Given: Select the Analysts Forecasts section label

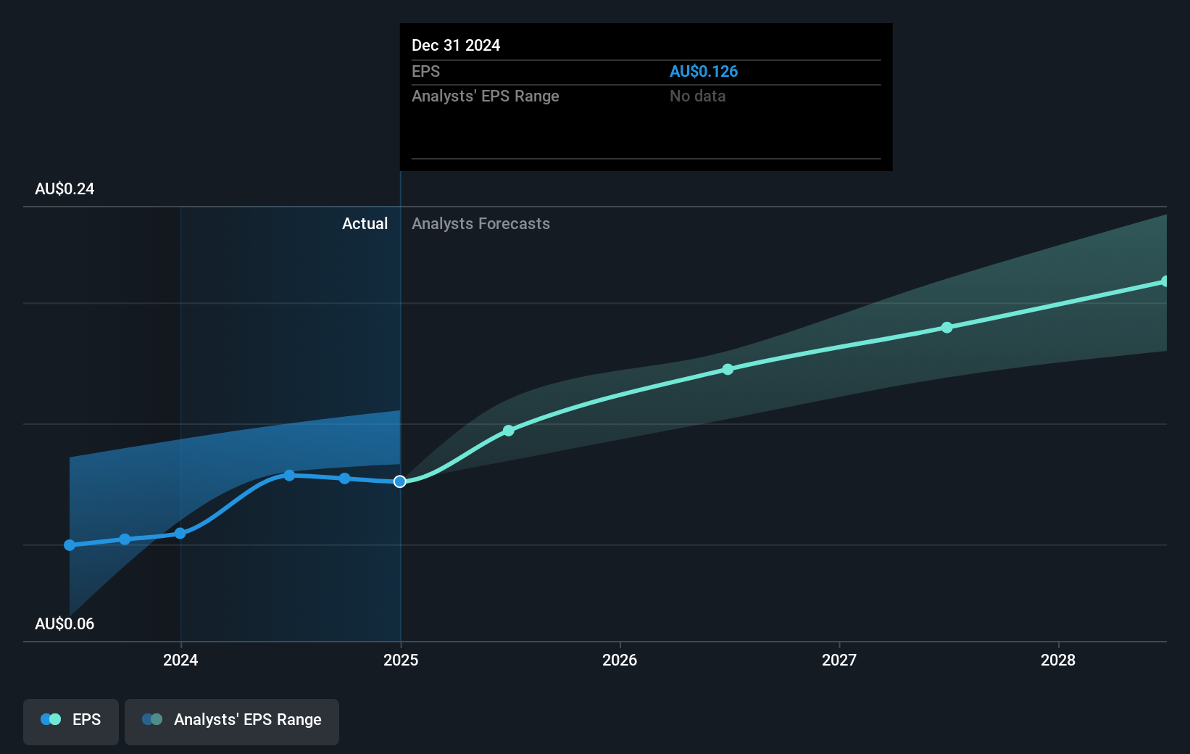Looking at the screenshot, I should pyautogui.click(x=480, y=223).
